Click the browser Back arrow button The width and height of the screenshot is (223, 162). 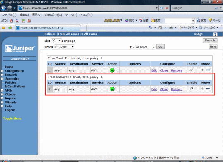[3, 8]
